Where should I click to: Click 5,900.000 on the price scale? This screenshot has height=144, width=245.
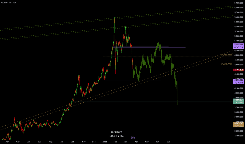click(239, 3)
